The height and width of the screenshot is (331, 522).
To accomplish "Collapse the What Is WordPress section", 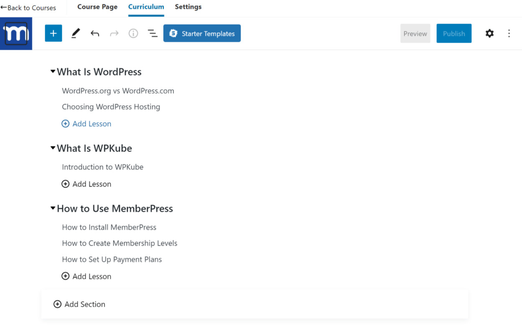I will pos(53,71).
